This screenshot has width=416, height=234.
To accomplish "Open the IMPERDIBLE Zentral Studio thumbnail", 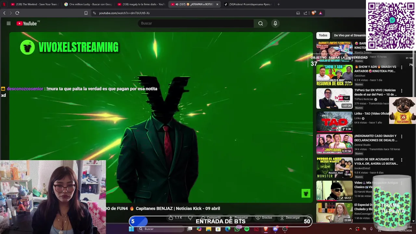I will 334,144.
